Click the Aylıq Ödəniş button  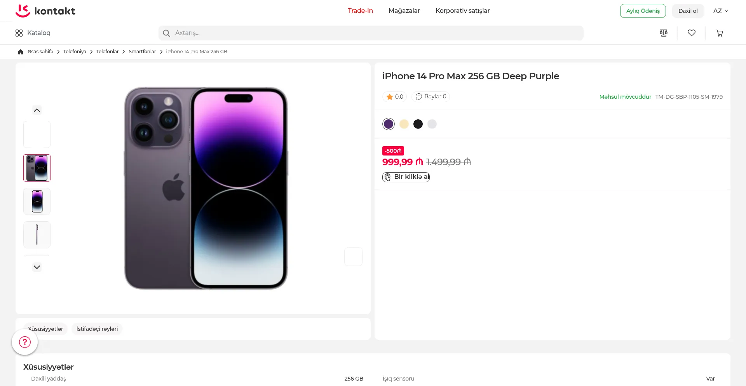pyautogui.click(x=643, y=11)
